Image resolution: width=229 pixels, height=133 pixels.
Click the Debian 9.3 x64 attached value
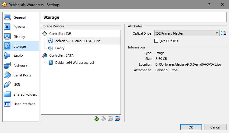166,70
